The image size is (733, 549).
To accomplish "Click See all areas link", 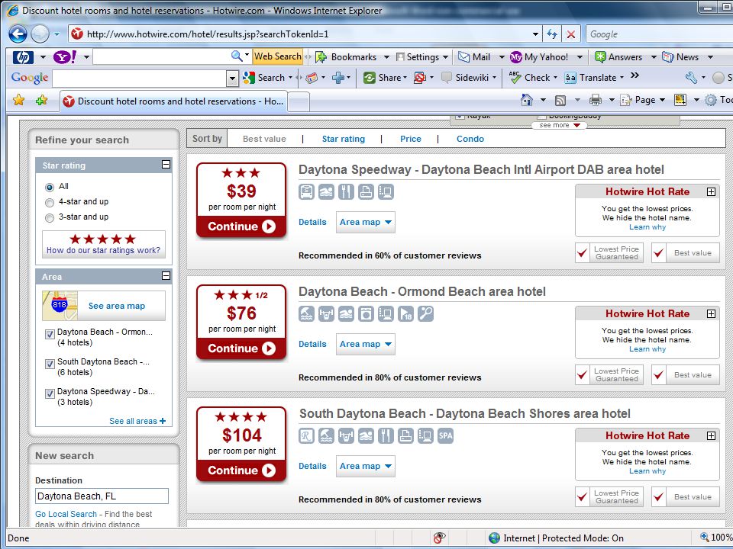I will pyautogui.click(x=137, y=421).
